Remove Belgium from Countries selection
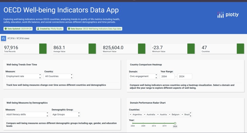This screenshot has width=247, height=133. [x=169, y=114]
